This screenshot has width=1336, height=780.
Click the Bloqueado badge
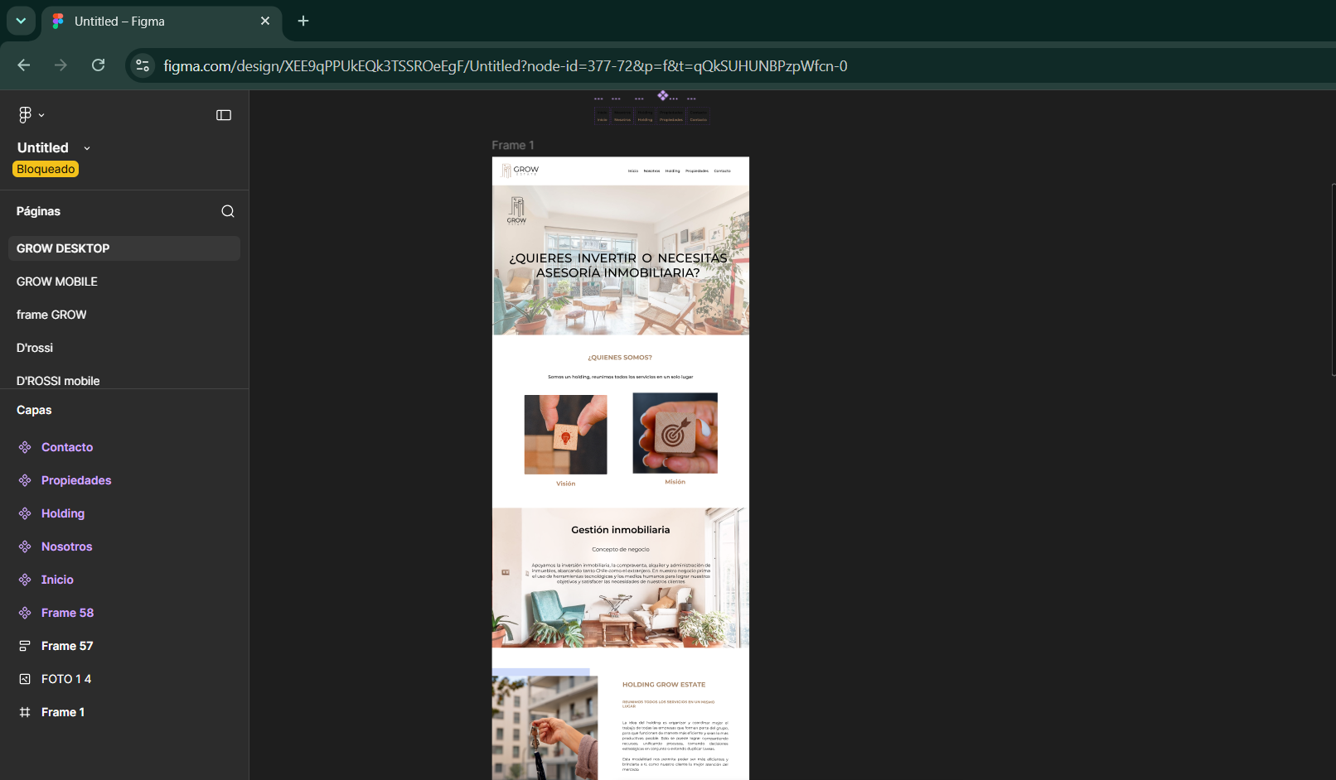[x=46, y=169]
